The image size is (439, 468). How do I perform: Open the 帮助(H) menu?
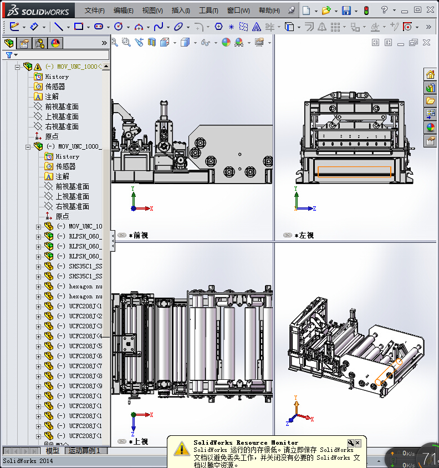click(269, 11)
